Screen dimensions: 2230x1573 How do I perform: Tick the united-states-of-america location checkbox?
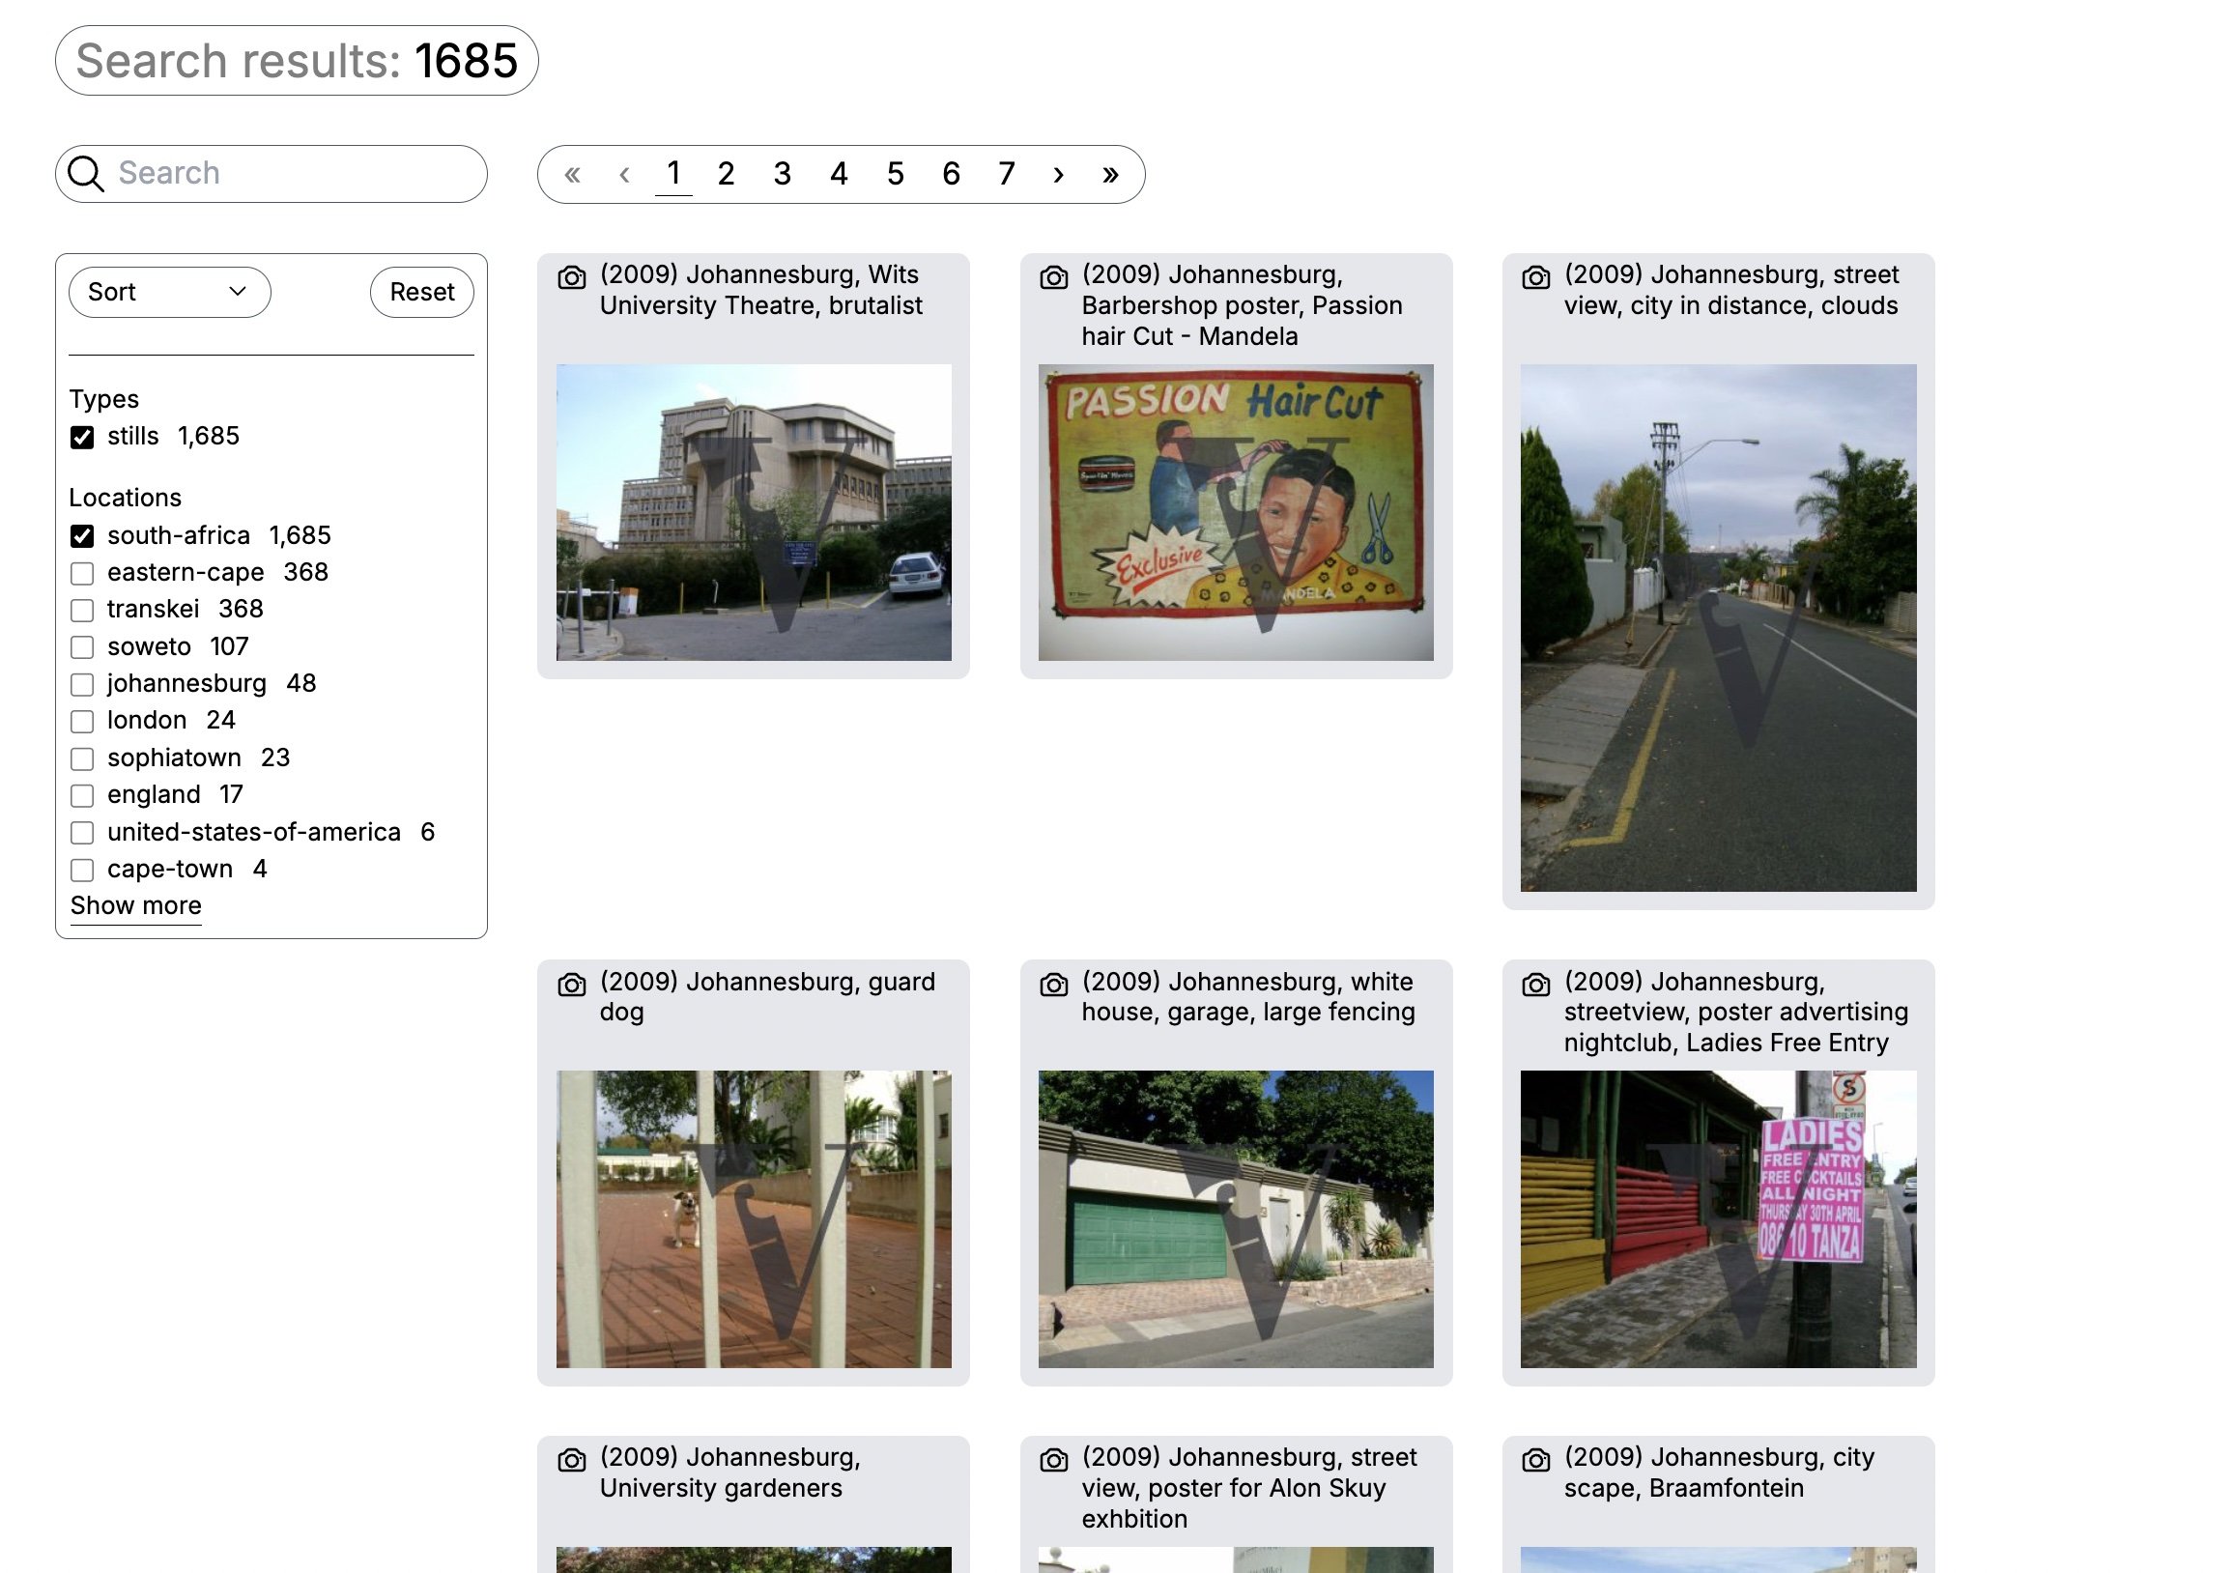(x=82, y=833)
